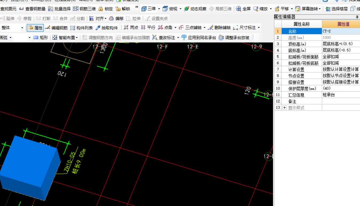Click 删除辅轴 delete auxiliary axis
This screenshot has height=206, width=360.
219,28
